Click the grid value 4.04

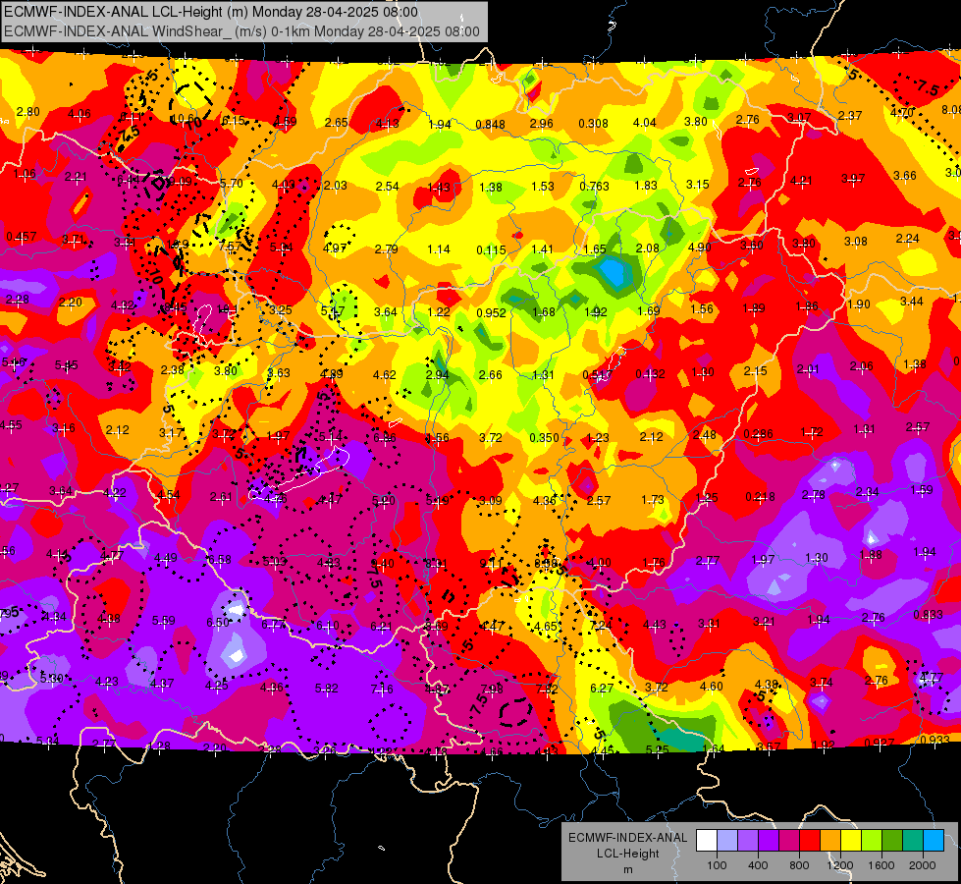[644, 122]
